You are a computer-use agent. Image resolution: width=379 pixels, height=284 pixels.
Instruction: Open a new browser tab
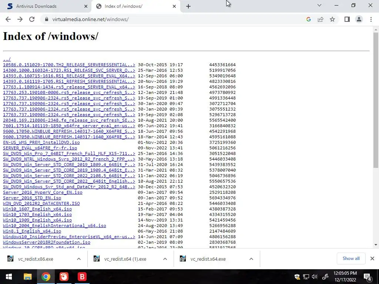point(188,6)
